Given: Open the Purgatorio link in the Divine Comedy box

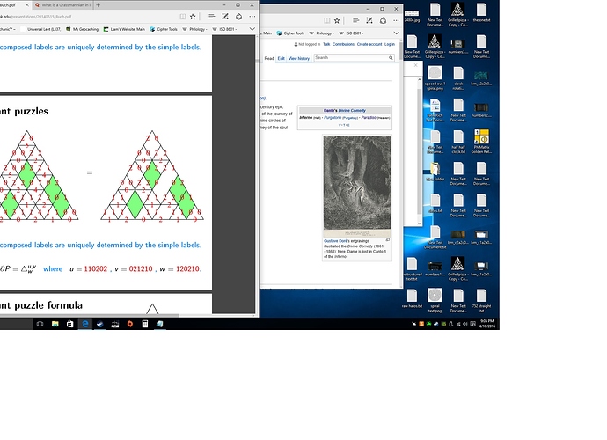Looking at the screenshot, I should [333, 117].
